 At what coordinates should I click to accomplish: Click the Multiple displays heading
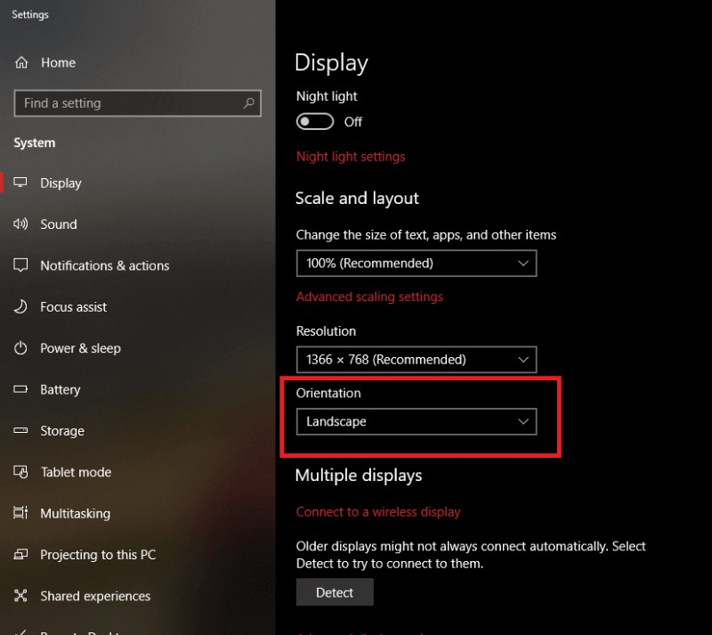coord(359,476)
